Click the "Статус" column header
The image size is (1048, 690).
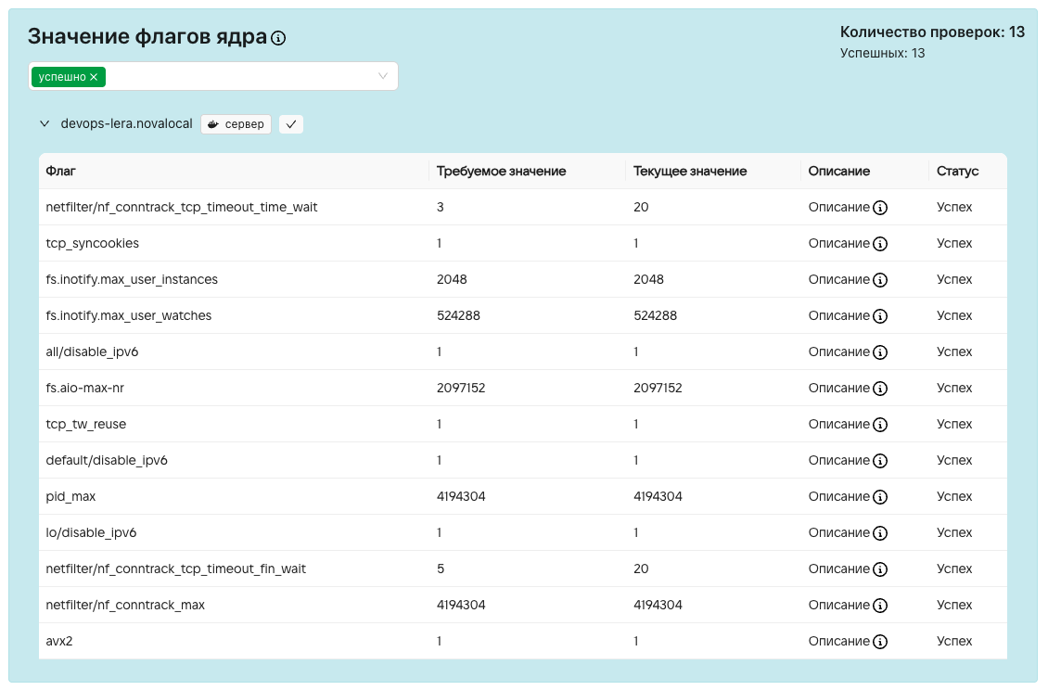[957, 172]
